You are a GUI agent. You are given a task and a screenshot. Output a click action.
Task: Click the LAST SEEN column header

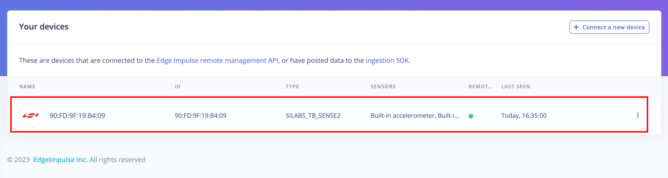[516, 87]
